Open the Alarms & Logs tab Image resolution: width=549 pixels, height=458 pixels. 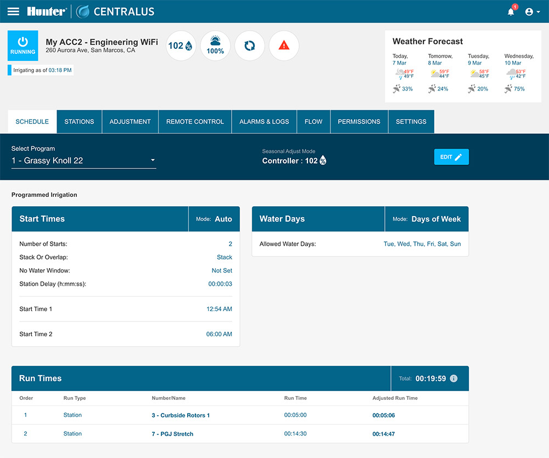coord(264,122)
